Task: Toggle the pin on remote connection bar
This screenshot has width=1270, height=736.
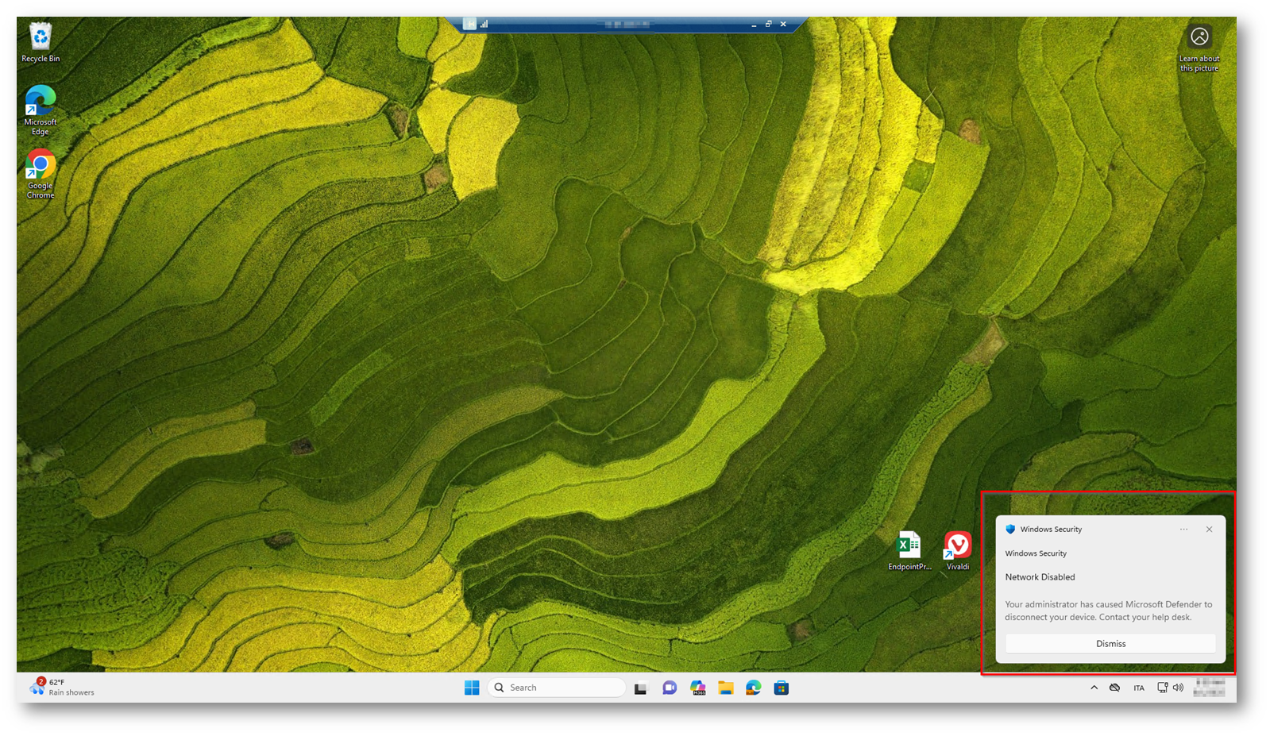Action: 470,25
